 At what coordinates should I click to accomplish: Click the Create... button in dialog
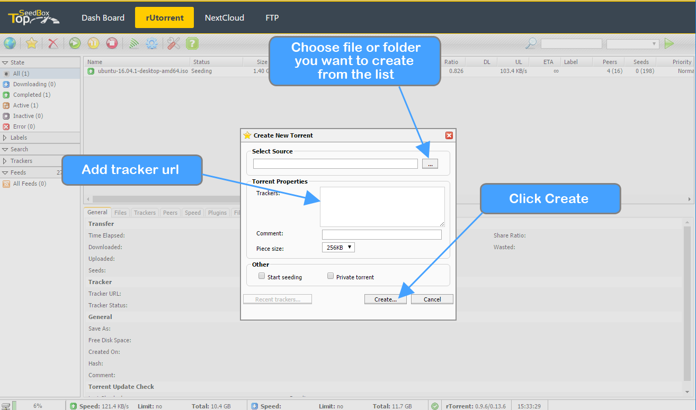tap(385, 299)
